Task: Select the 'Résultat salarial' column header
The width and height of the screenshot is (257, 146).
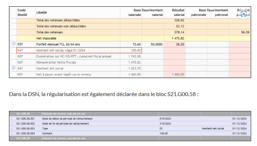Action: (x=178, y=12)
